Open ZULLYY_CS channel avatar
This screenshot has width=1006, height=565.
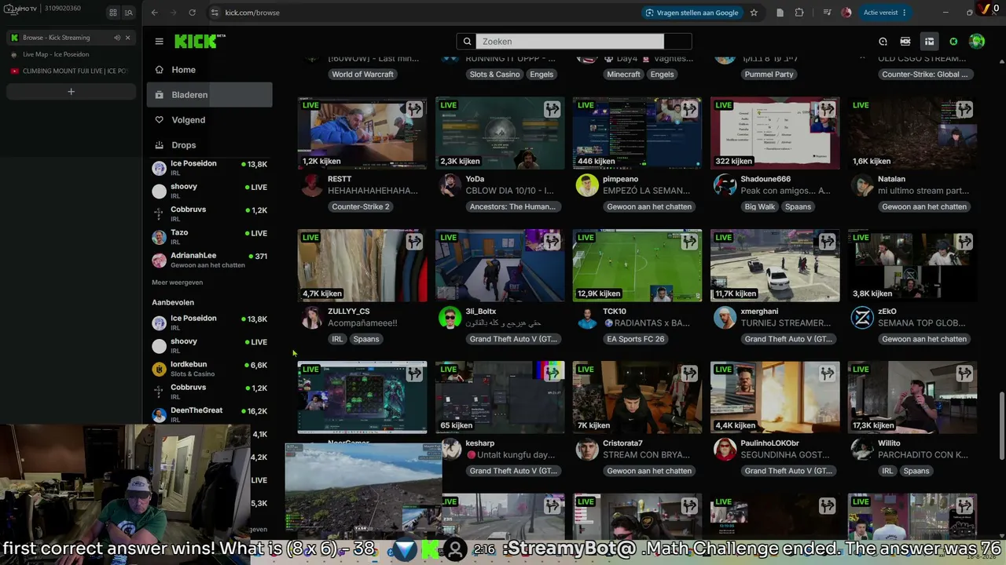(x=312, y=318)
